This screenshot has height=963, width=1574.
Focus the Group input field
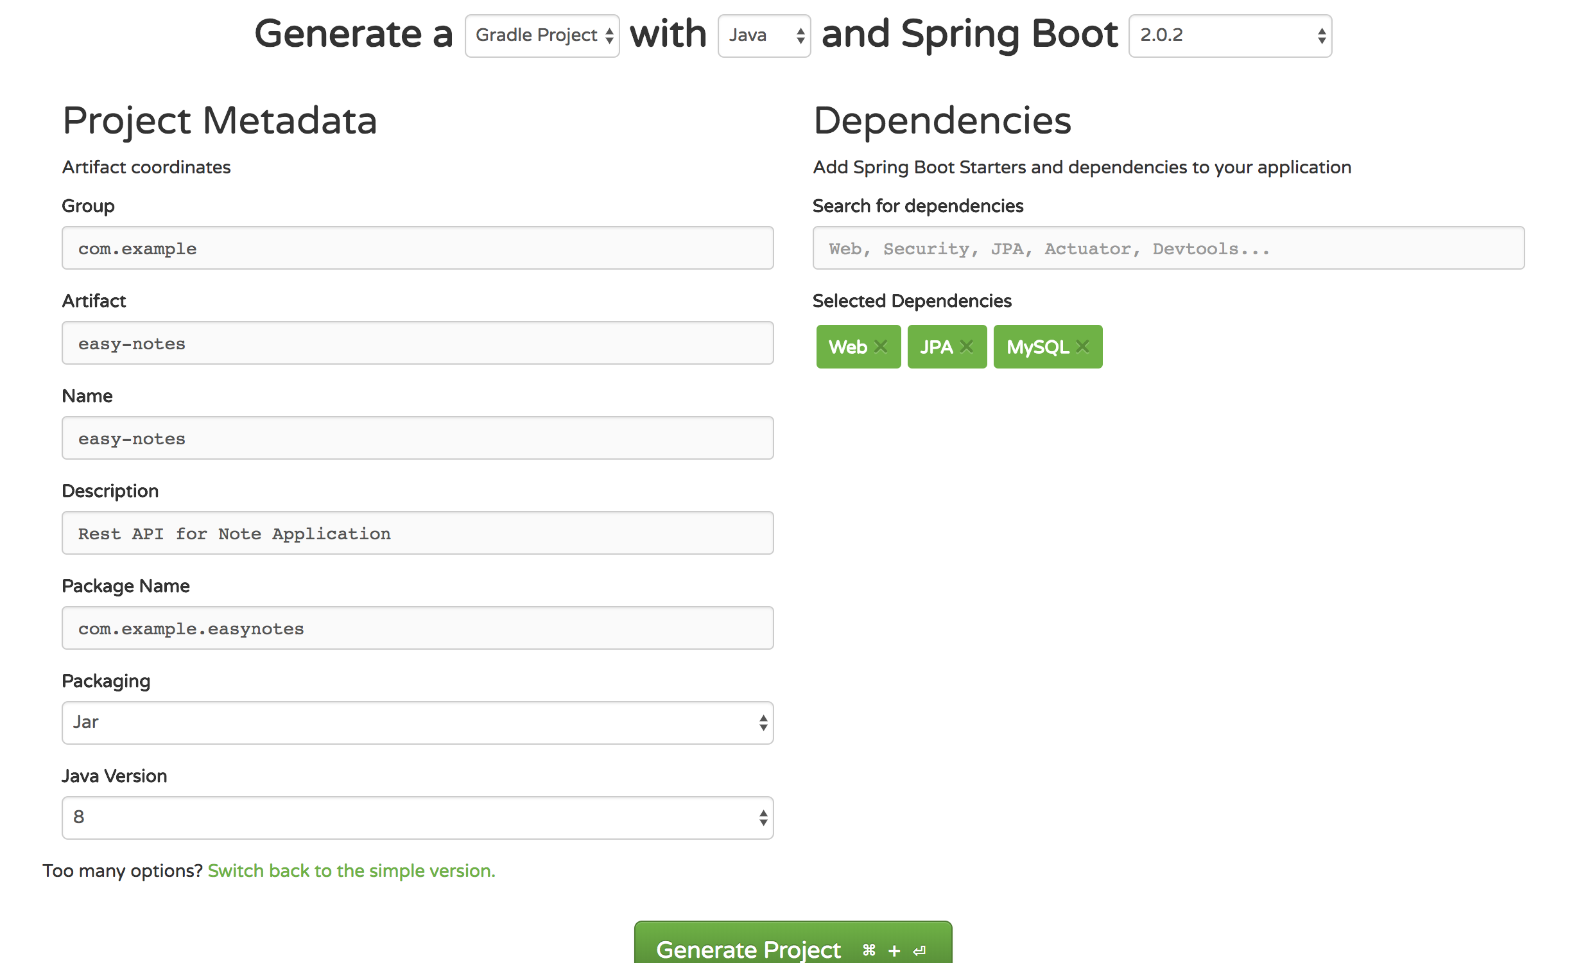417,248
